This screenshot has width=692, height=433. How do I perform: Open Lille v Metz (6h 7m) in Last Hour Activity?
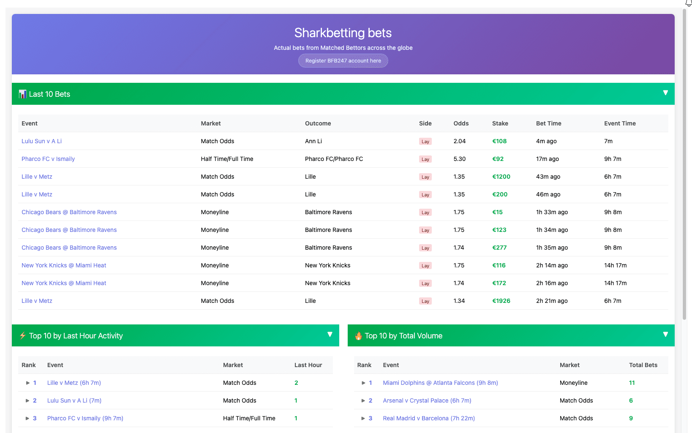point(74,383)
